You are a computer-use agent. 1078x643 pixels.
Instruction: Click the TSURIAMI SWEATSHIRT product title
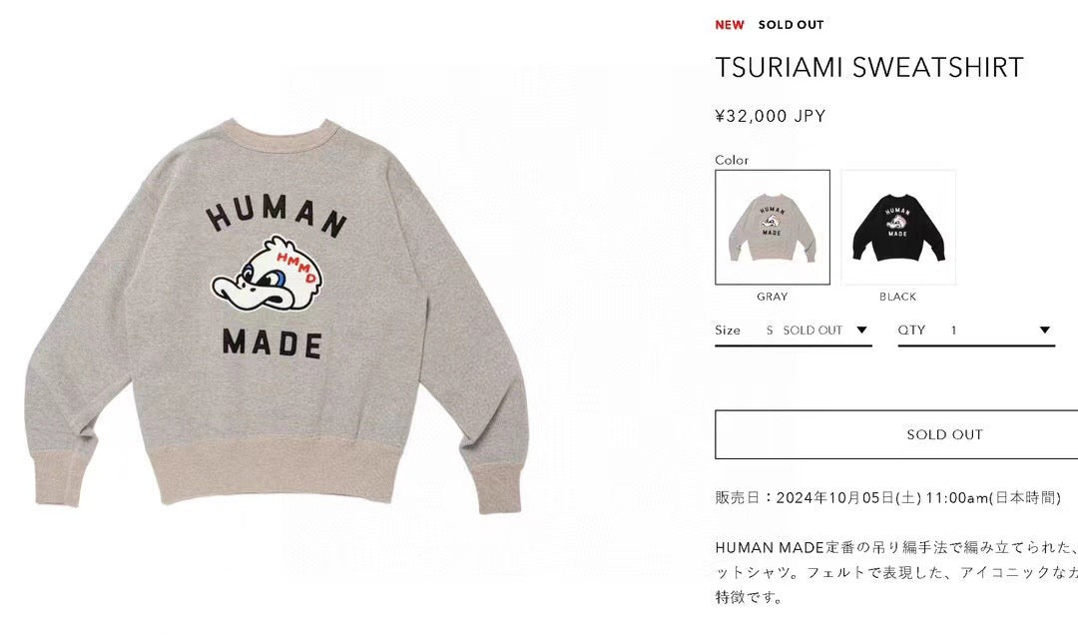click(x=869, y=67)
